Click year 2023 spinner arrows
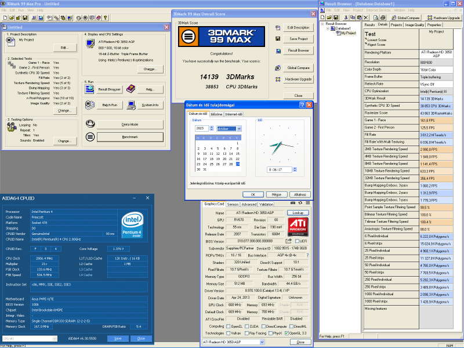Viewport: 464px width, 348px height. coord(211,128)
